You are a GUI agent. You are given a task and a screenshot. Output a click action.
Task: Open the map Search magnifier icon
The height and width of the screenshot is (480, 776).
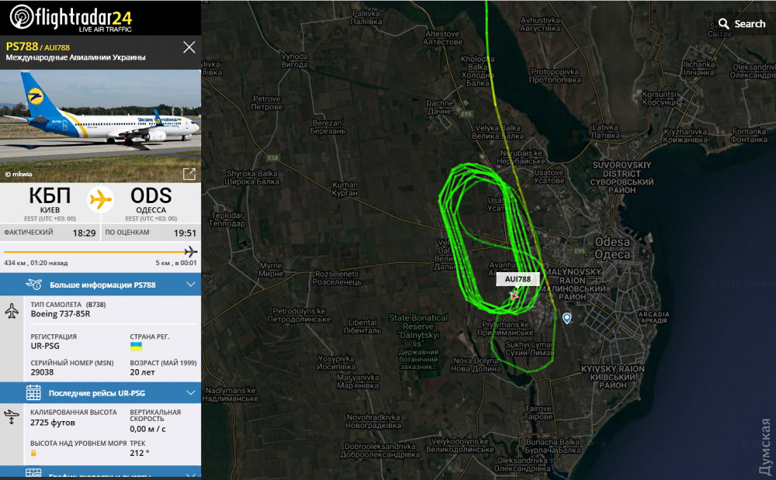[x=723, y=24]
